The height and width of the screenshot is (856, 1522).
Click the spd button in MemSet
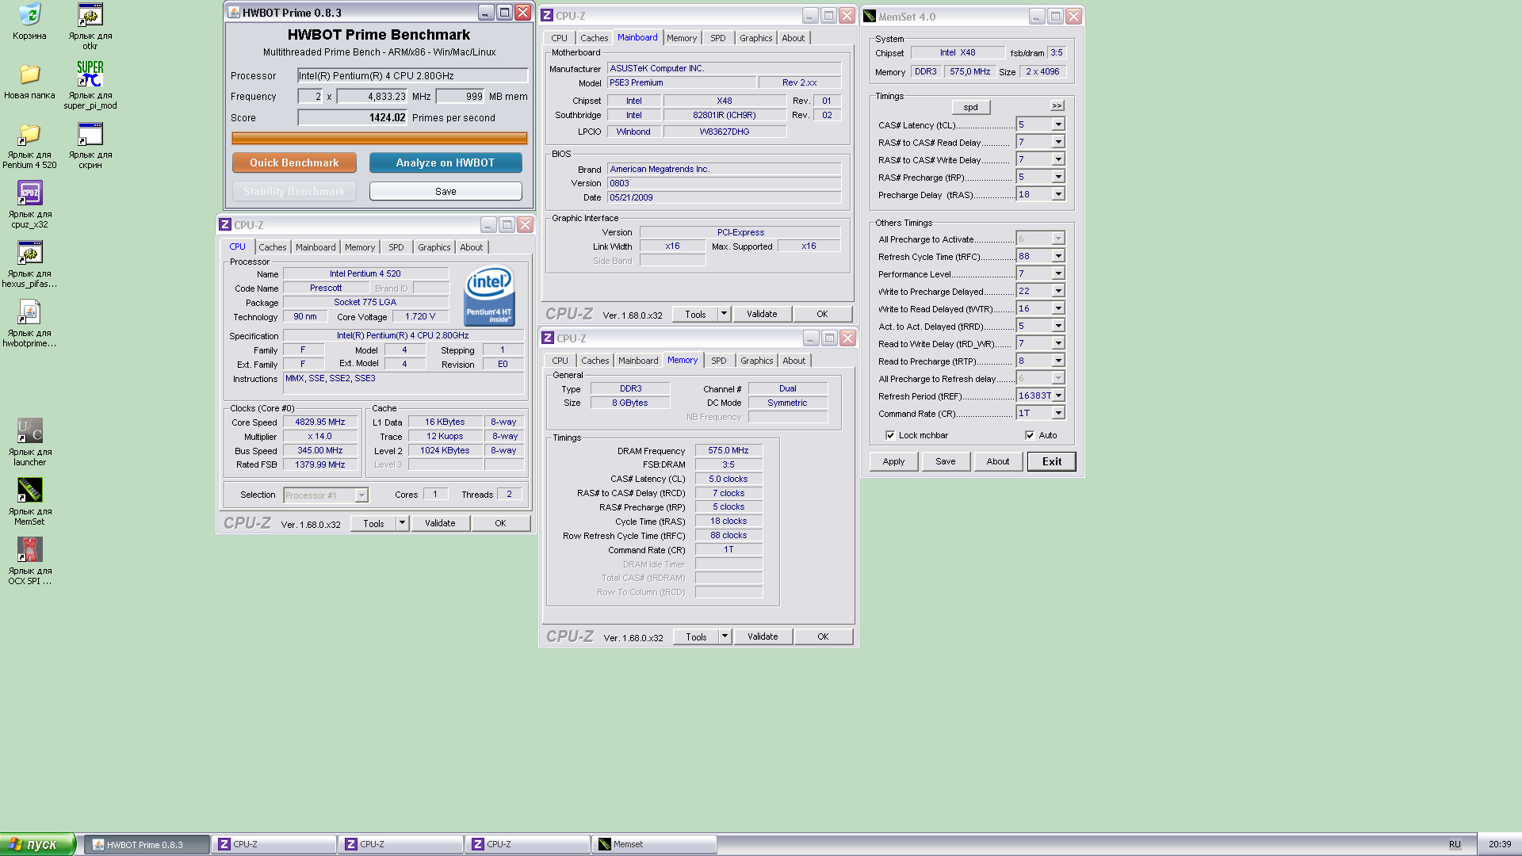click(970, 107)
